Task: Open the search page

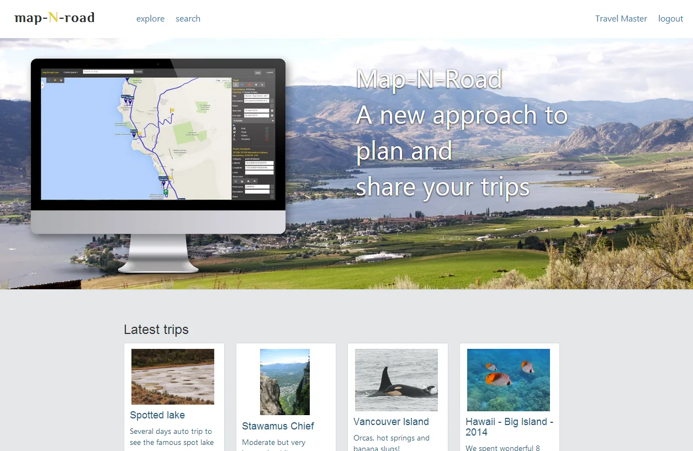Action: [188, 19]
